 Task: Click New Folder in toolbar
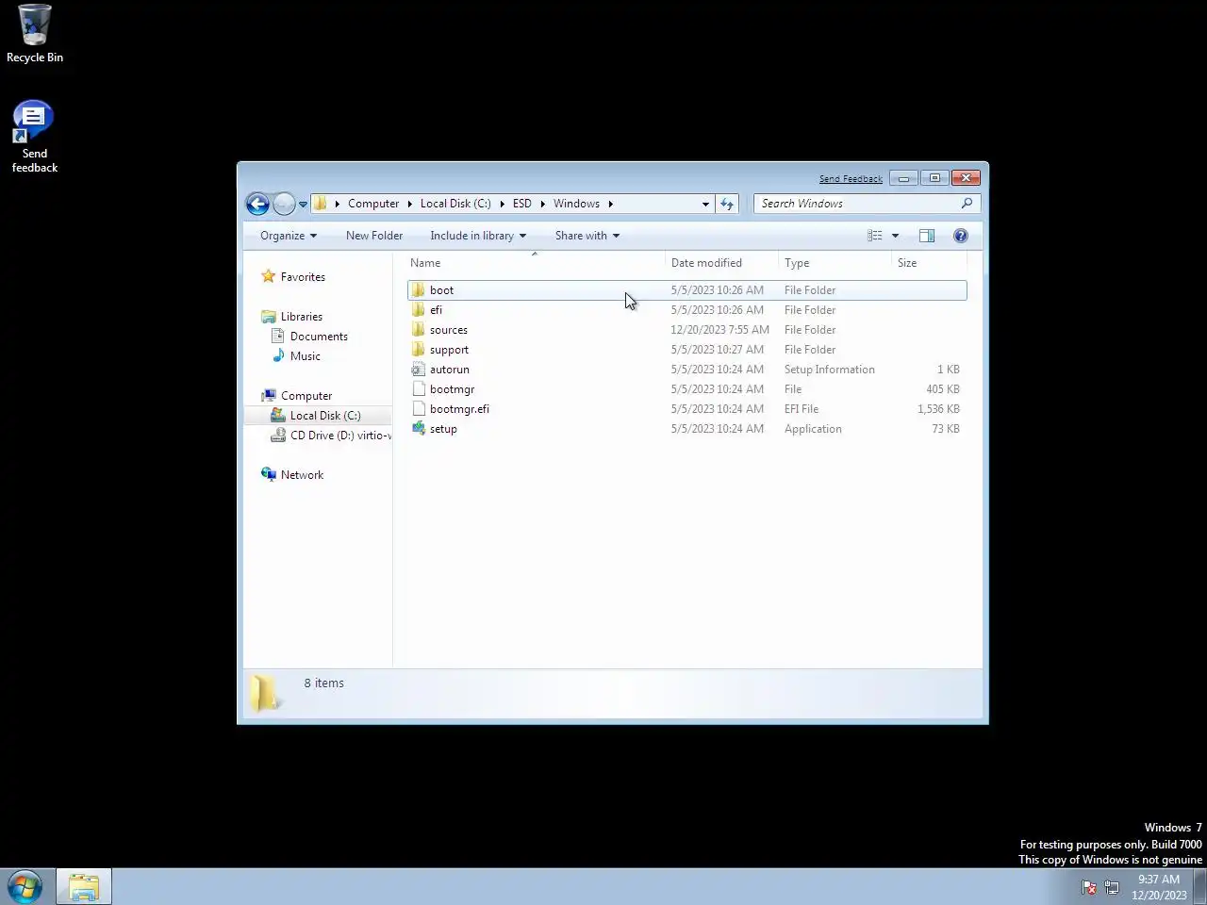374,236
